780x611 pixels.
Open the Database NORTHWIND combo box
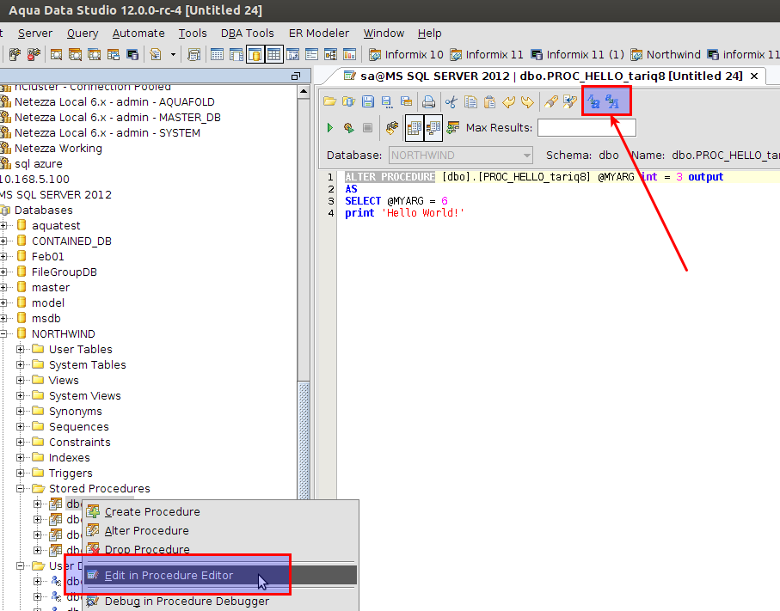pyautogui.click(x=461, y=155)
